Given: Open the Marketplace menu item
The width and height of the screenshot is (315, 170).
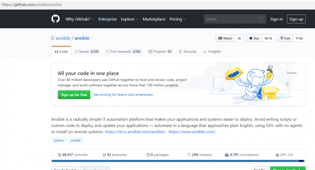Looking at the screenshot, I should tap(154, 19).
